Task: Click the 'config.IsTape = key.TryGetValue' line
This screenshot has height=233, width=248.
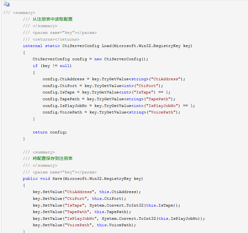Action: coord(106,92)
